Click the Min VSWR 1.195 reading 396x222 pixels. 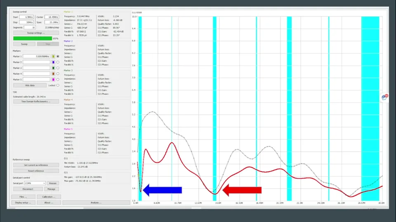(x=87, y=163)
